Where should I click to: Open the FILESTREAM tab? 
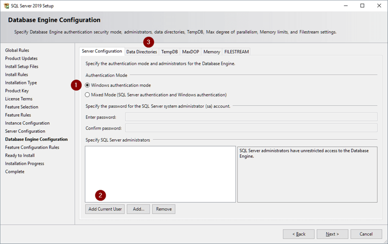tap(237, 52)
